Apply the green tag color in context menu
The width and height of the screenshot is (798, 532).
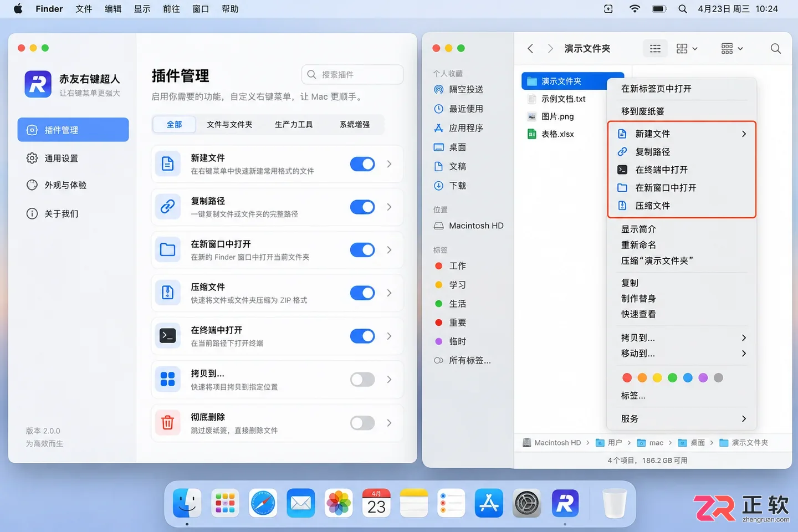tap(672, 378)
